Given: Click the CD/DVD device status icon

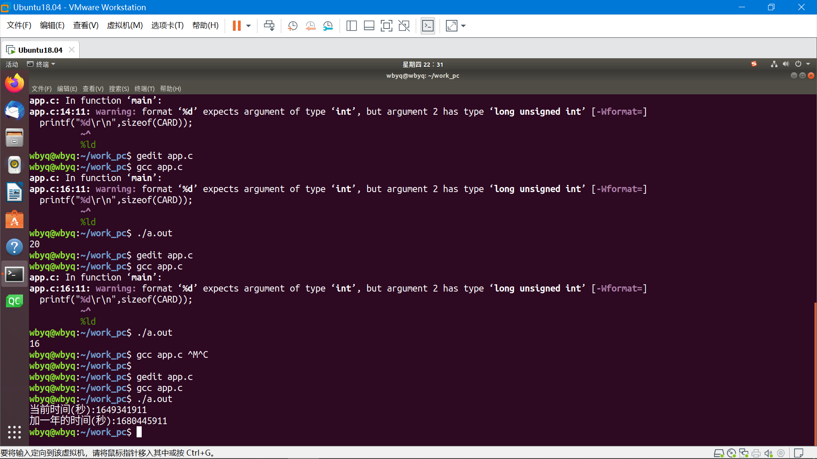Looking at the screenshot, I should point(731,453).
